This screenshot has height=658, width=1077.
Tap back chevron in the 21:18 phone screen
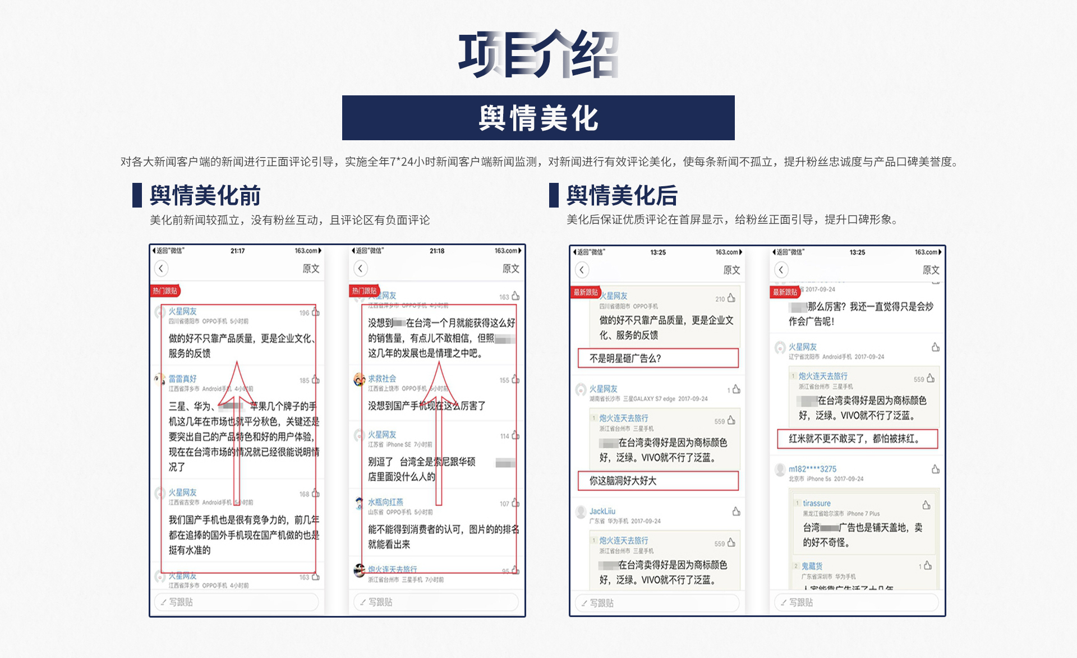361,268
